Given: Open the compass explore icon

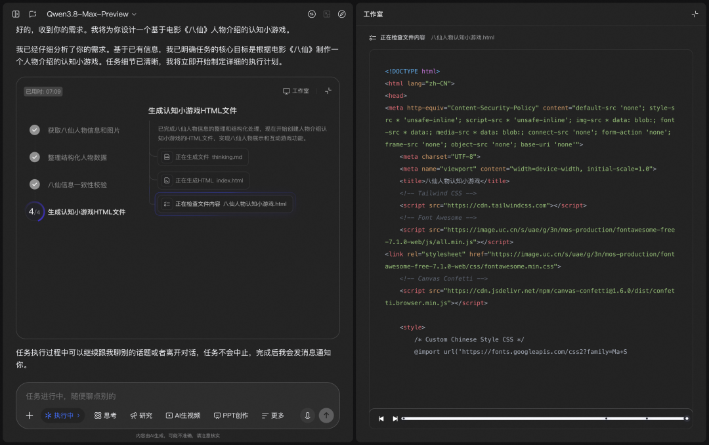Looking at the screenshot, I should pos(342,14).
